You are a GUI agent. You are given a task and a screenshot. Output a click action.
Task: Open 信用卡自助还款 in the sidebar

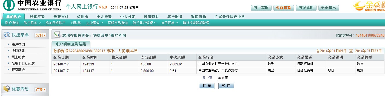tap(23, 63)
